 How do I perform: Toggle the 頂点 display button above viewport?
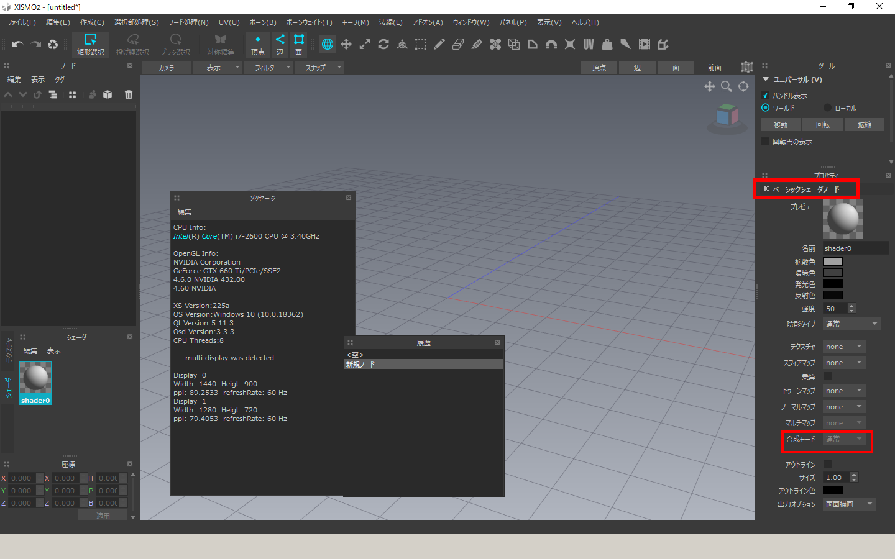tap(599, 68)
